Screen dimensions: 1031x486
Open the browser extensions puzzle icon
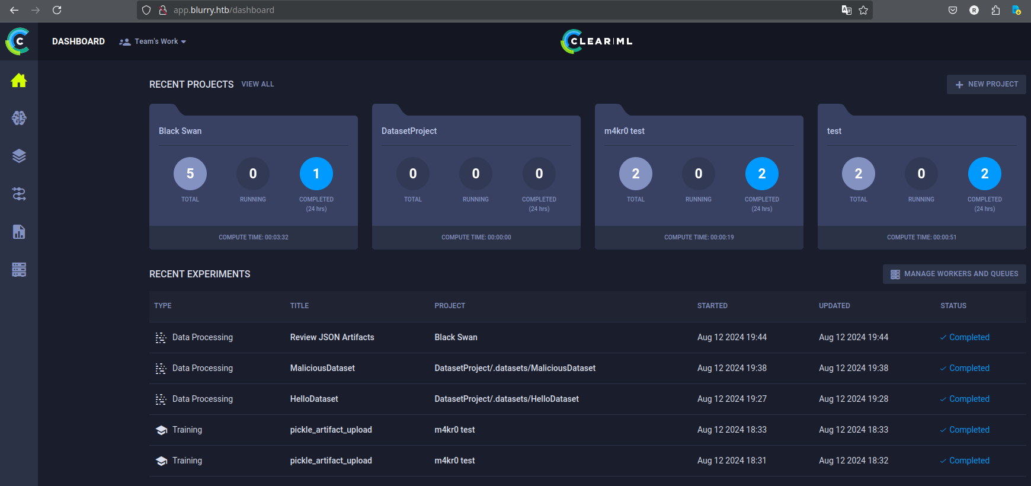tap(995, 10)
